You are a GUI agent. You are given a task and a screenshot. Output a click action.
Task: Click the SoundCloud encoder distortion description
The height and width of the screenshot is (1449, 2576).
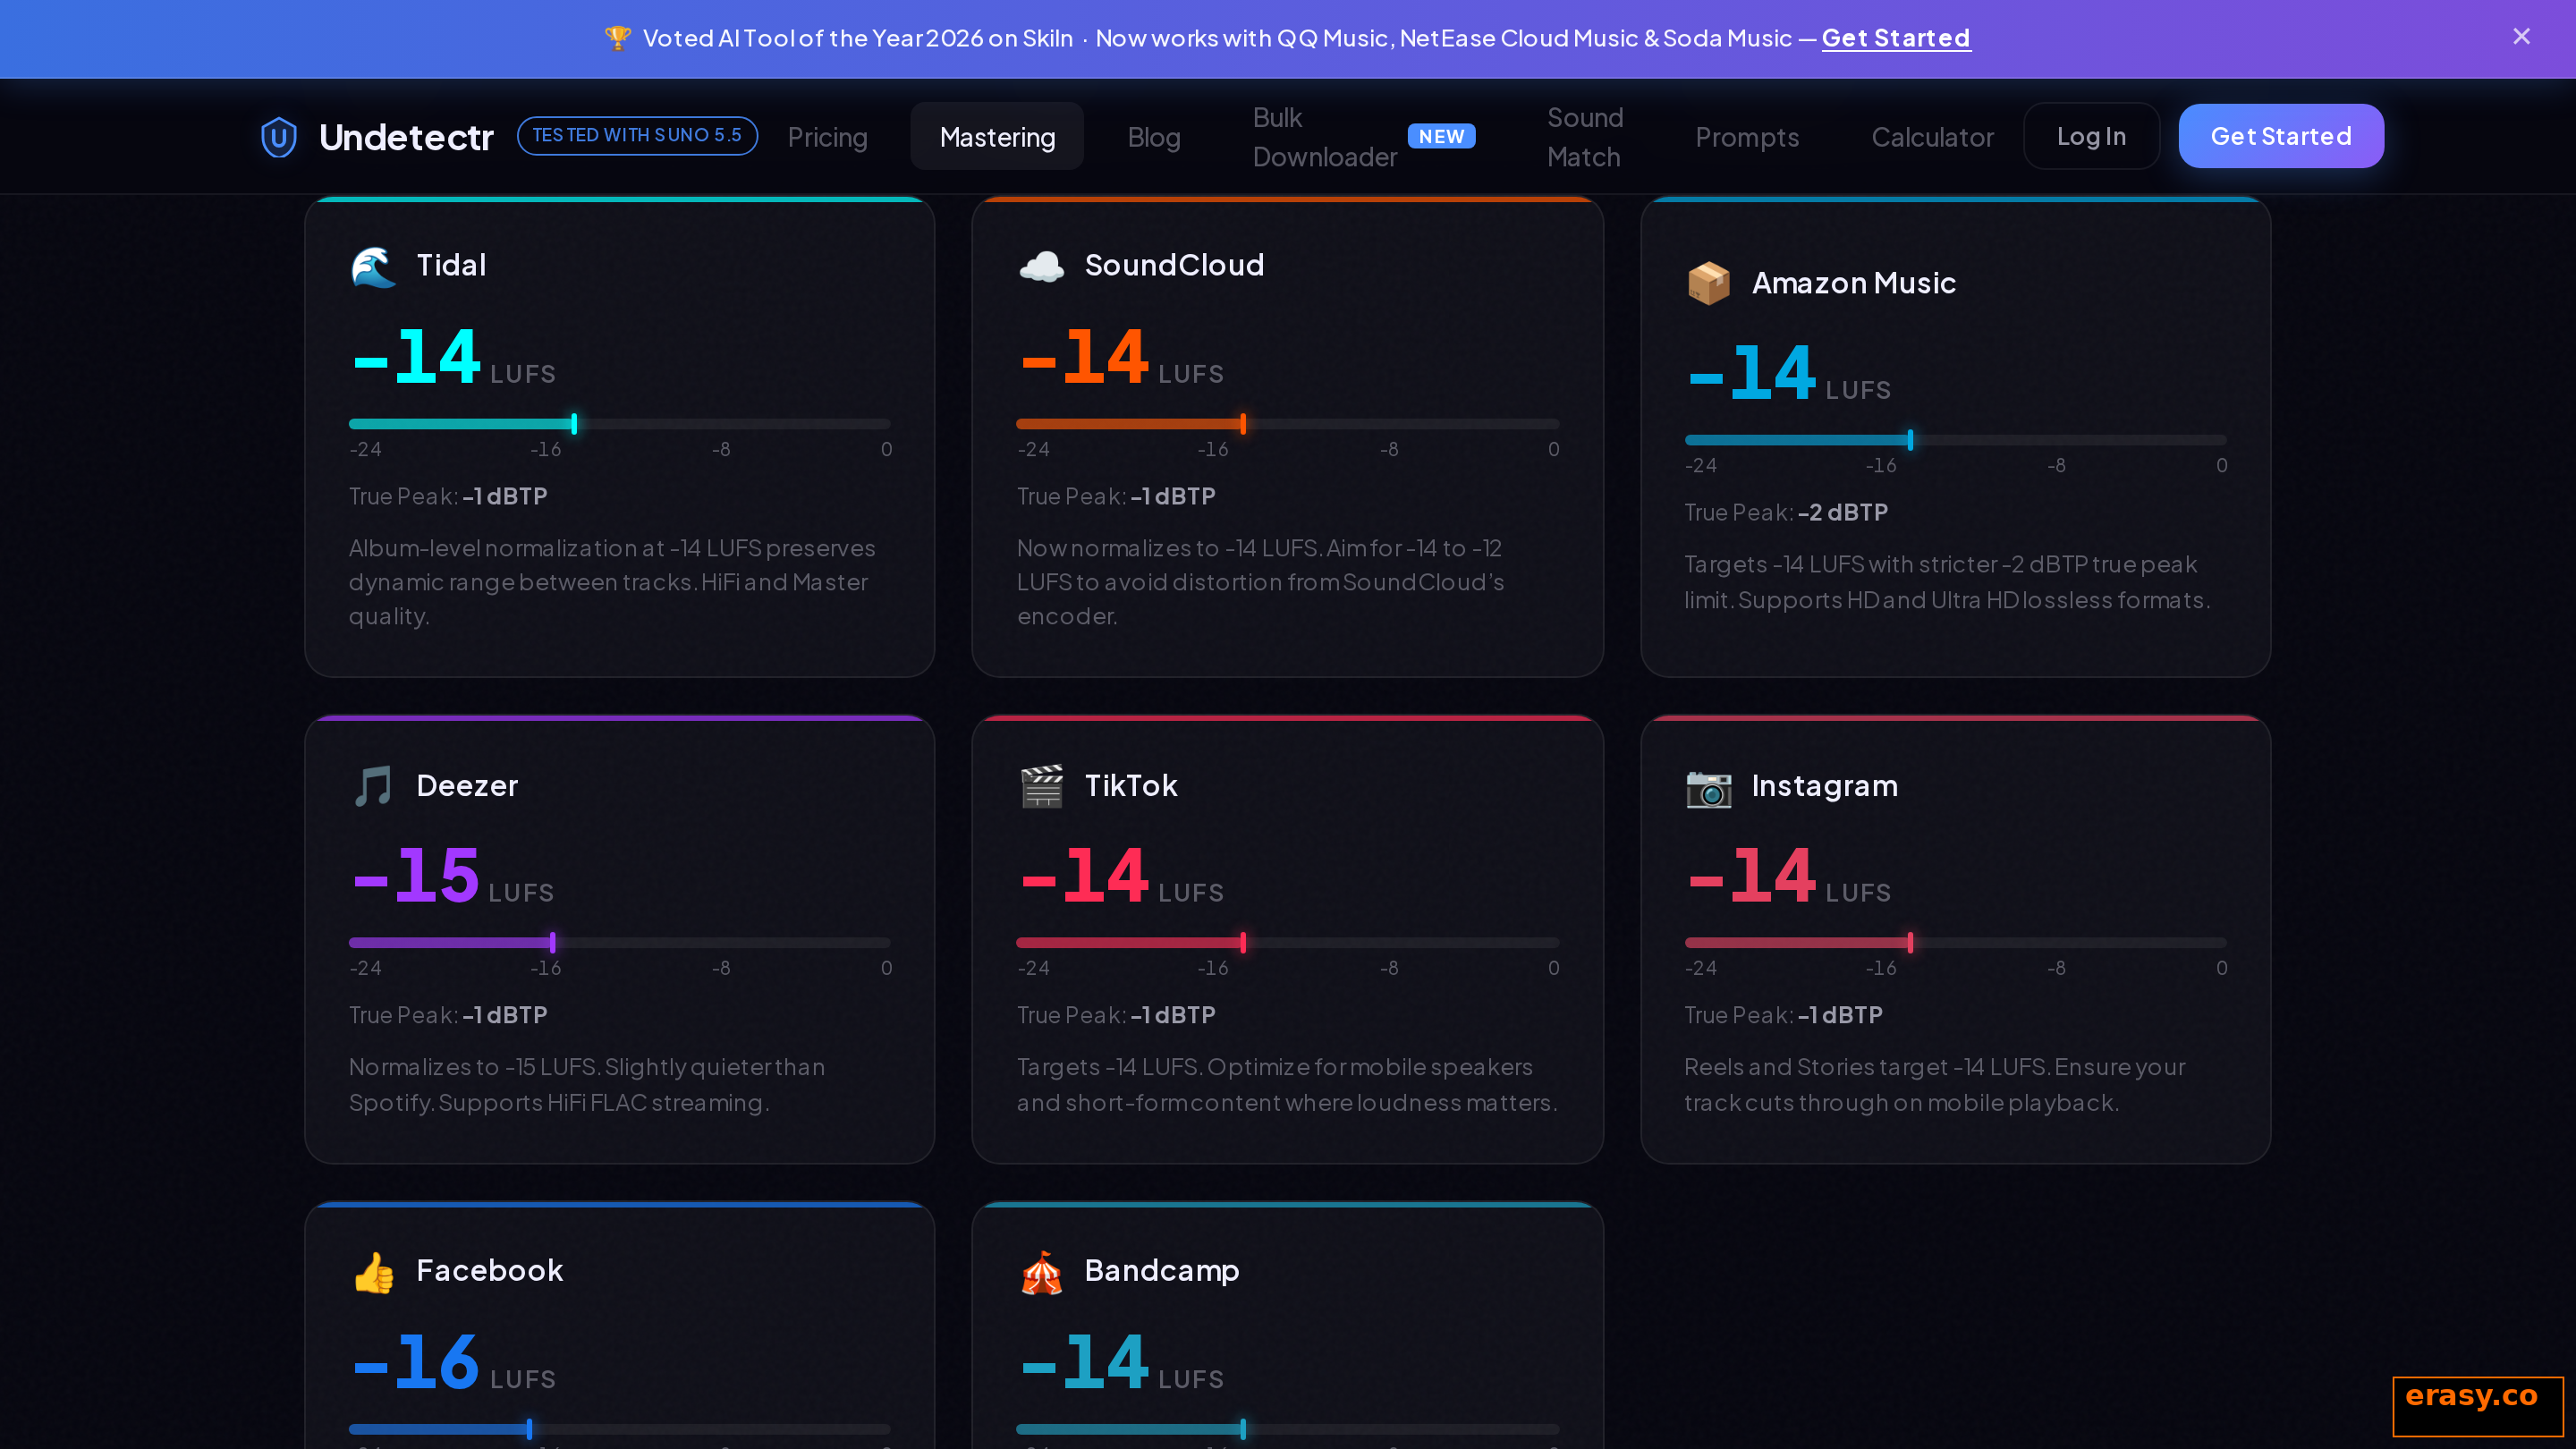point(1260,582)
